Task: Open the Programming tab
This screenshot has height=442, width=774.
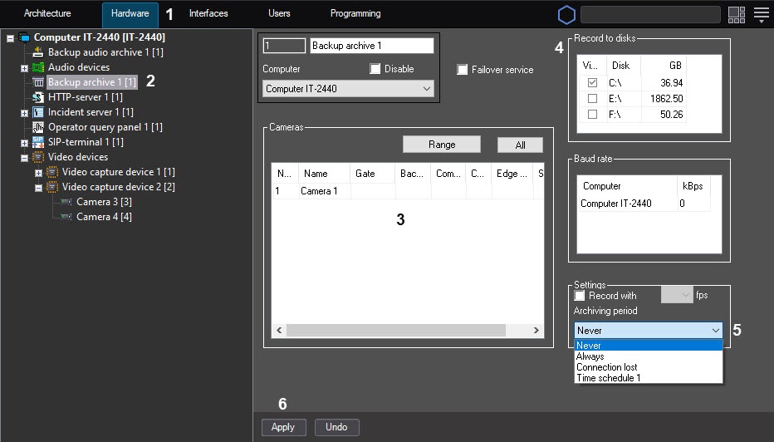Action: coord(355,14)
